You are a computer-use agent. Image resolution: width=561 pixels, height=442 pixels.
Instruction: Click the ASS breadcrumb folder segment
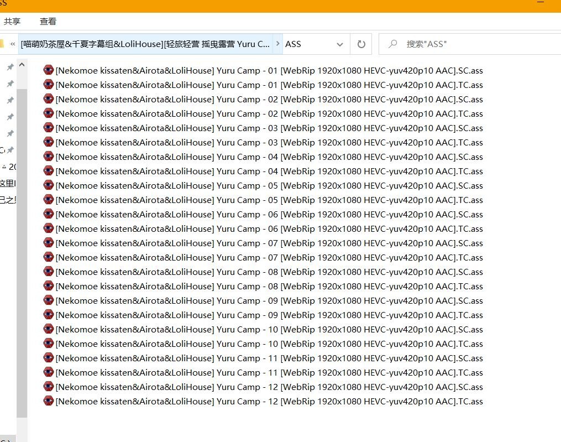tap(293, 44)
